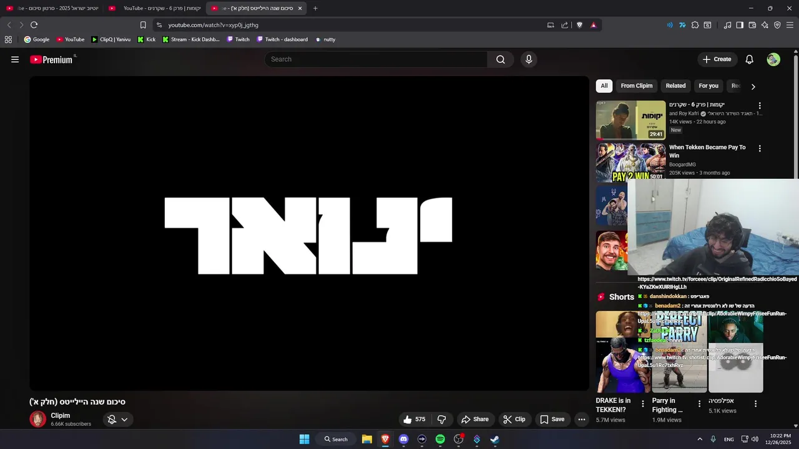Open Twitch bookmark in bookmarks bar
The width and height of the screenshot is (799, 449).
point(238,39)
